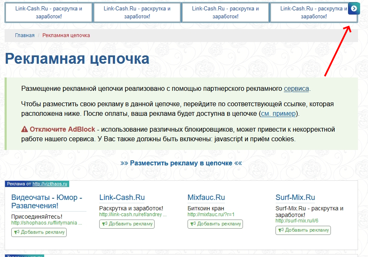Click the Отключите AdBlock warning text
Screen dimensions: 368x257
coord(63,129)
